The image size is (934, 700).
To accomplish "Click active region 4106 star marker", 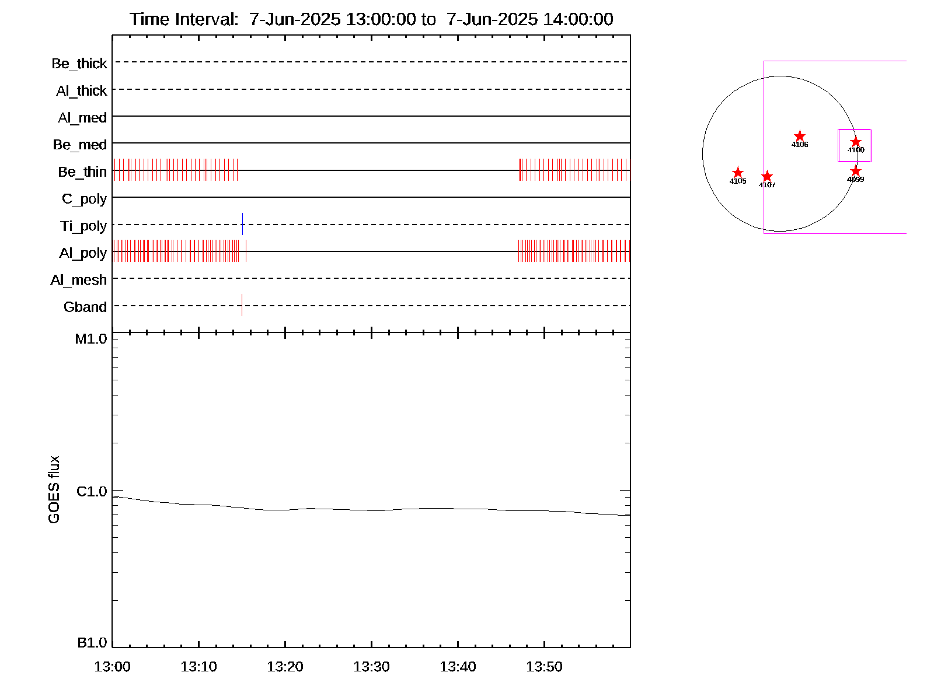I will 800,136.
